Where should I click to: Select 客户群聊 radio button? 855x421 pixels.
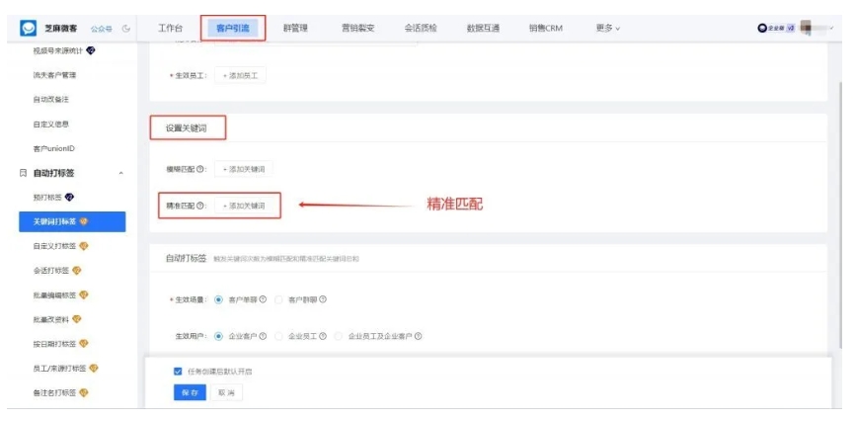(278, 299)
